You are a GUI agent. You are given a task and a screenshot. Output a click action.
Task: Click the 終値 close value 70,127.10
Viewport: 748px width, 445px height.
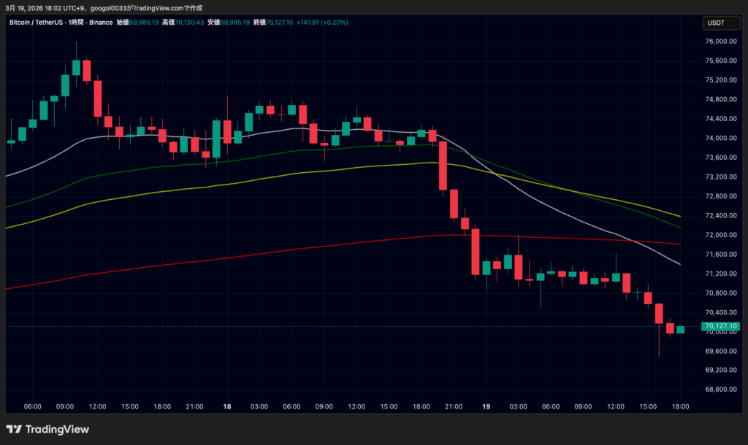tap(278, 23)
